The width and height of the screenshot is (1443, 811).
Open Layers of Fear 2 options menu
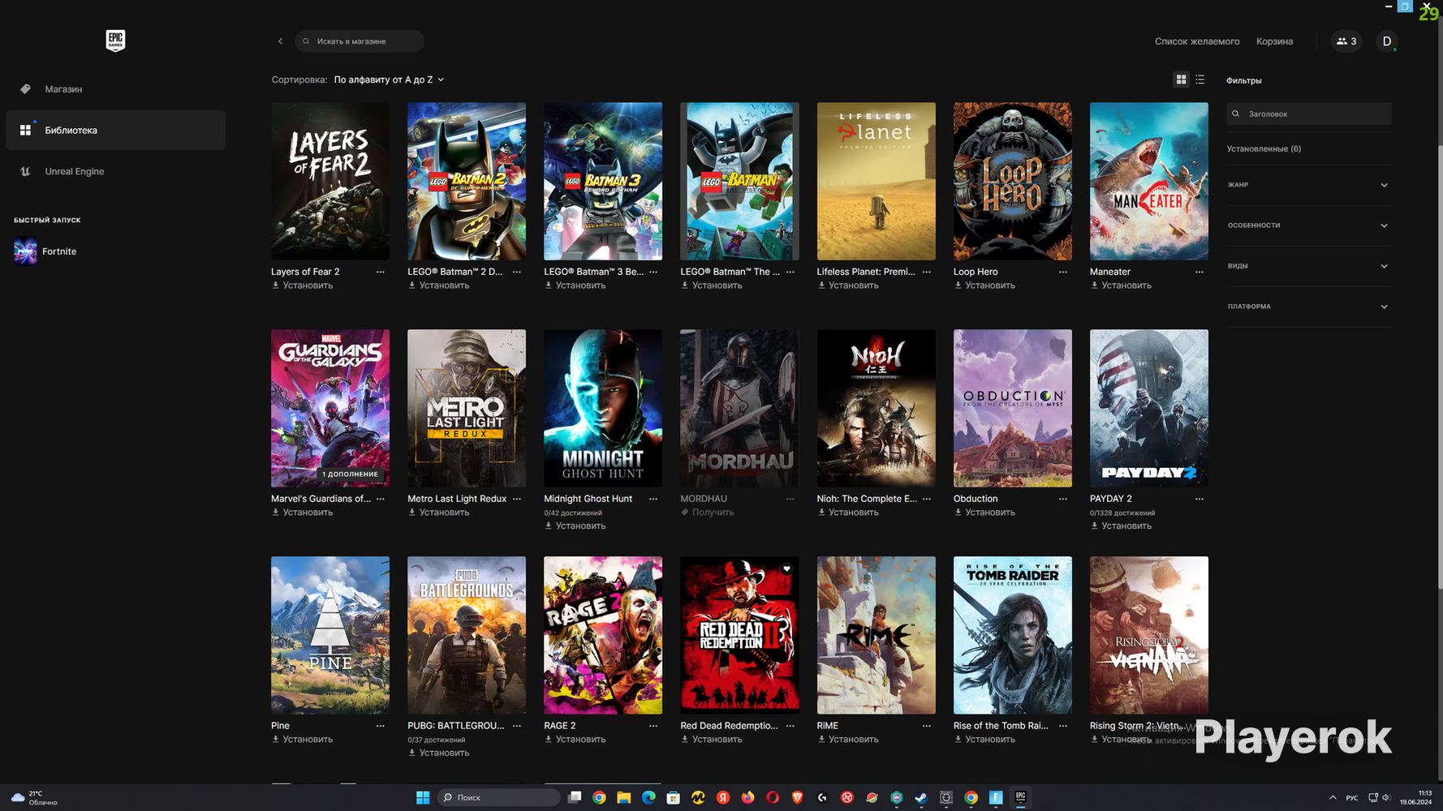pos(381,272)
